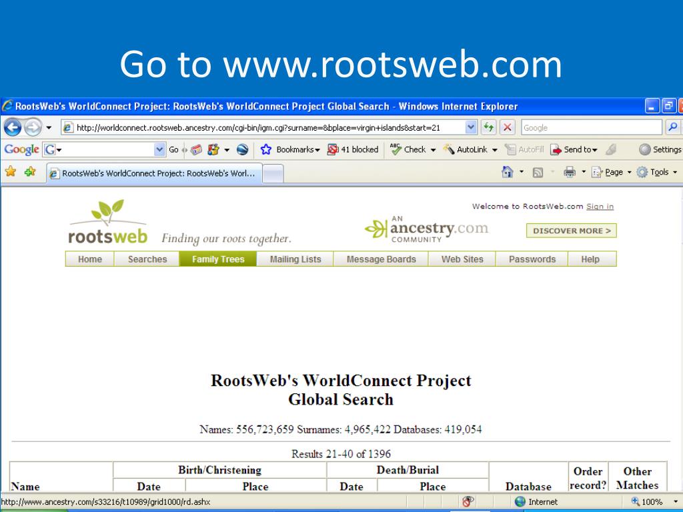Image resolution: width=683 pixels, height=512 pixels.
Task: Click the Home house icon
Action: pos(507,172)
